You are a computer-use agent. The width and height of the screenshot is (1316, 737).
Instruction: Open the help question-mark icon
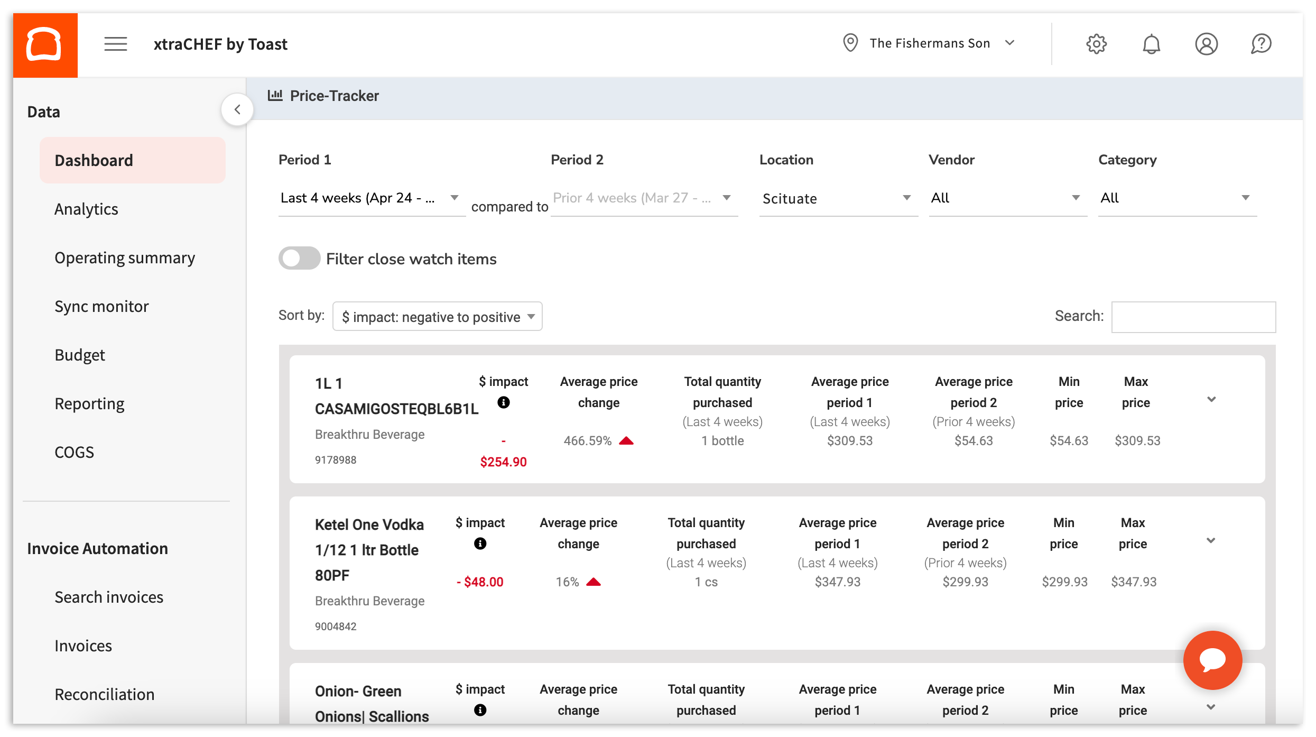click(x=1262, y=44)
